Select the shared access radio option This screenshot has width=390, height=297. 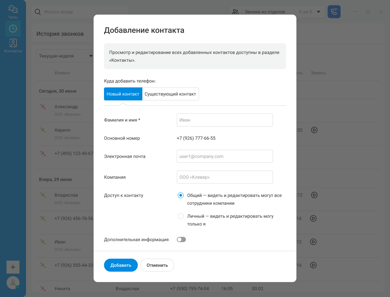[181, 195]
